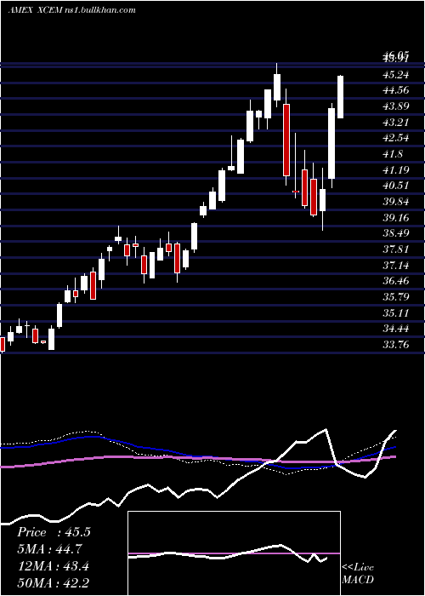Click the Price : 45.5 readout
The width and height of the screenshot is (425, 596).
[x=54, y=532]
